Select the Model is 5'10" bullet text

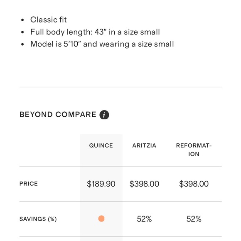pos(102,44)
